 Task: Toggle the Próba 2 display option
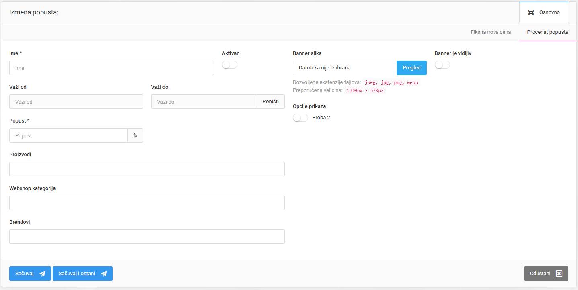(300, 118)
